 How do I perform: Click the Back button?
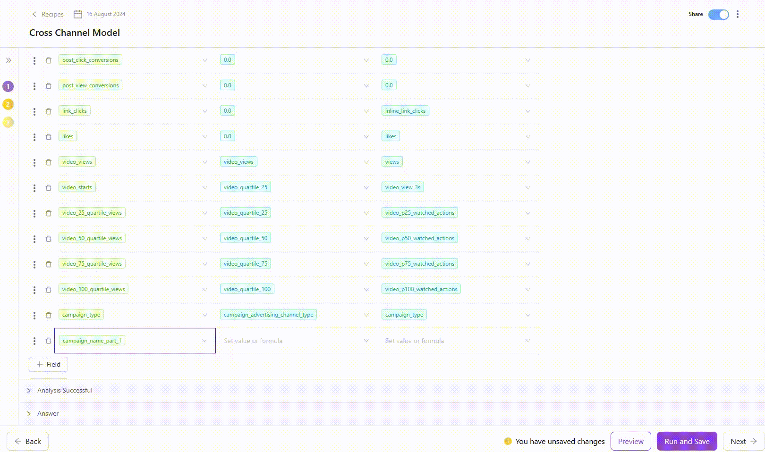pyautogui.click(x=27, y=441)
